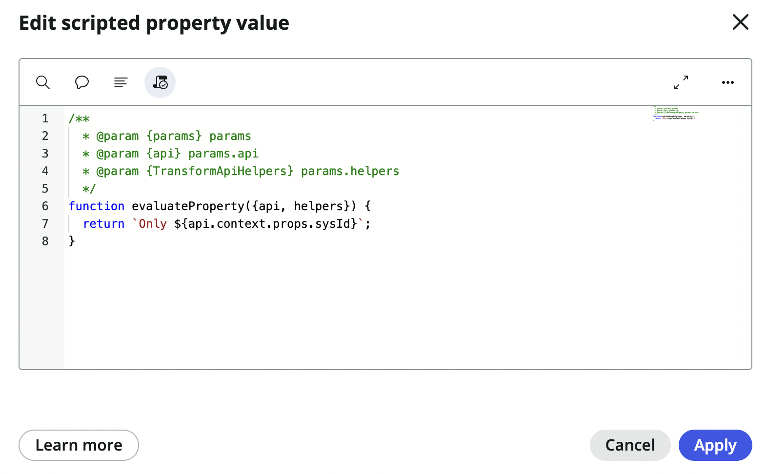Expand the editor to full screen
Viewport: 766px width, 474px height.
[681, 82]
